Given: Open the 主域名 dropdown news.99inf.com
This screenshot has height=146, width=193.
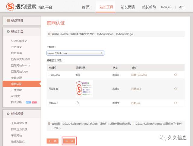Looking at the screenshot, I should point(75,53).
